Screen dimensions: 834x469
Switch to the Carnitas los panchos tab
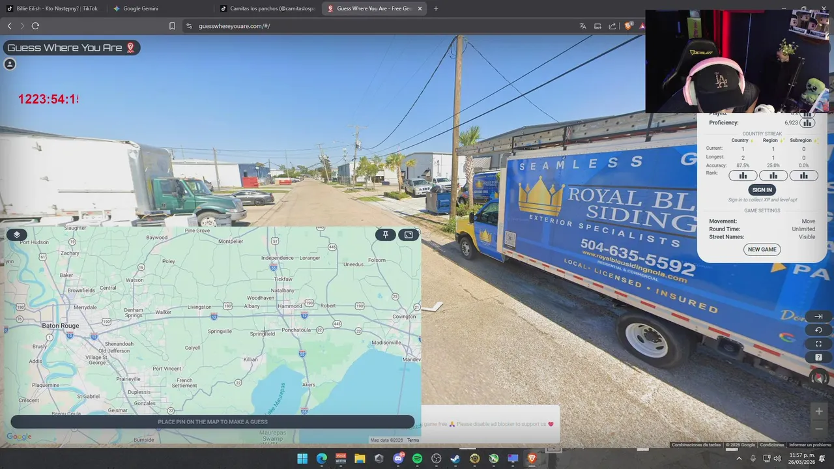tap(267, 8)
